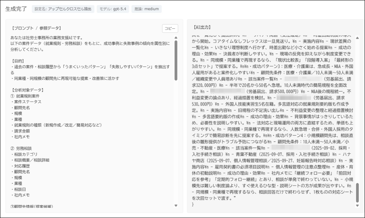Click the 【目的】 heading in prompt
The image size is (365, 218).
[x=18, y=61]
